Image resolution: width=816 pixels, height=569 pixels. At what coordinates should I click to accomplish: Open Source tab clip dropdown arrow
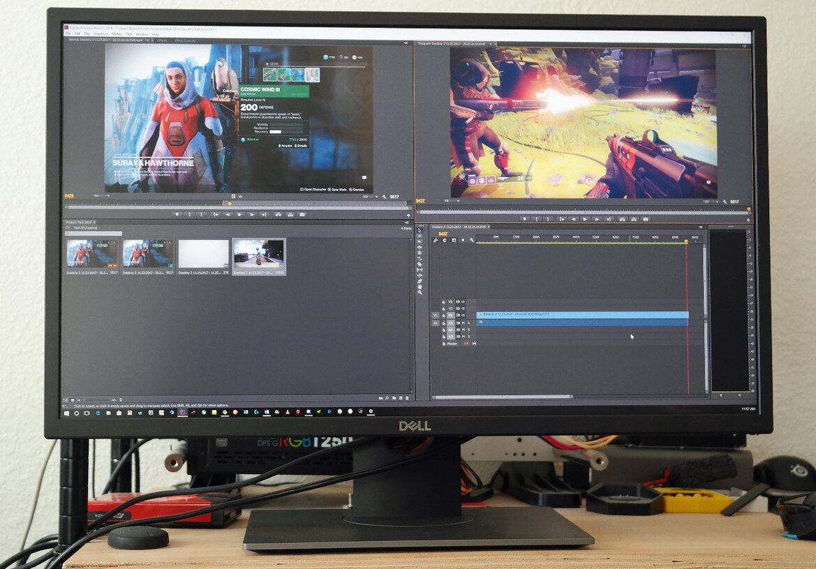click(x=148, y=40)
